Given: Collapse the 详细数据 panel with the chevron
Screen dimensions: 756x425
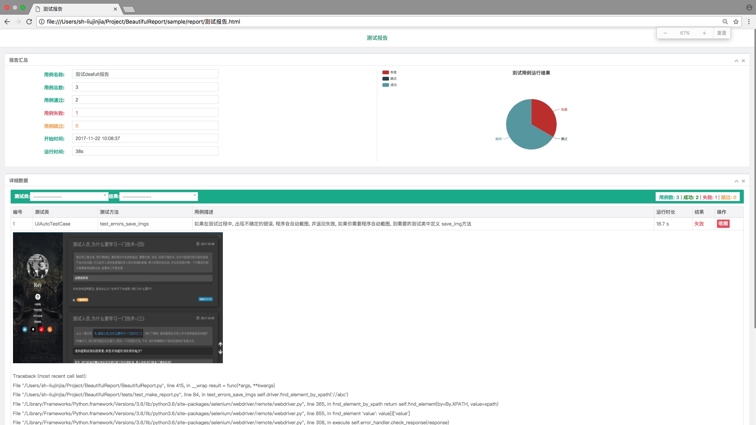Looking at the screenshot, I should [736, 181].
